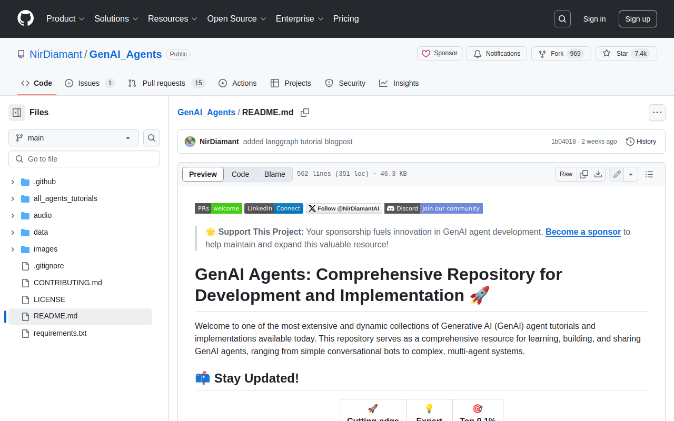Expand the audio folder chevron
The height and width of the screenshot is (421, 674).
[13, 216]
